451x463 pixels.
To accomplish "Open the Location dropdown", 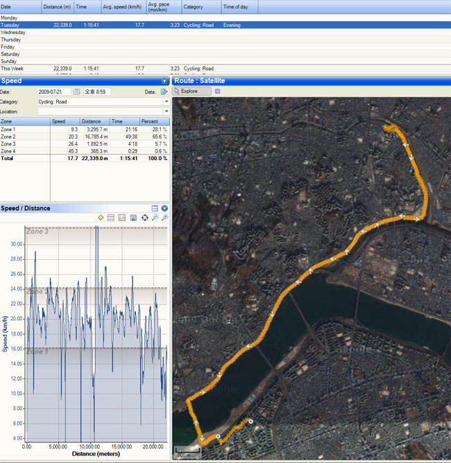I will (x=167, y=111).
